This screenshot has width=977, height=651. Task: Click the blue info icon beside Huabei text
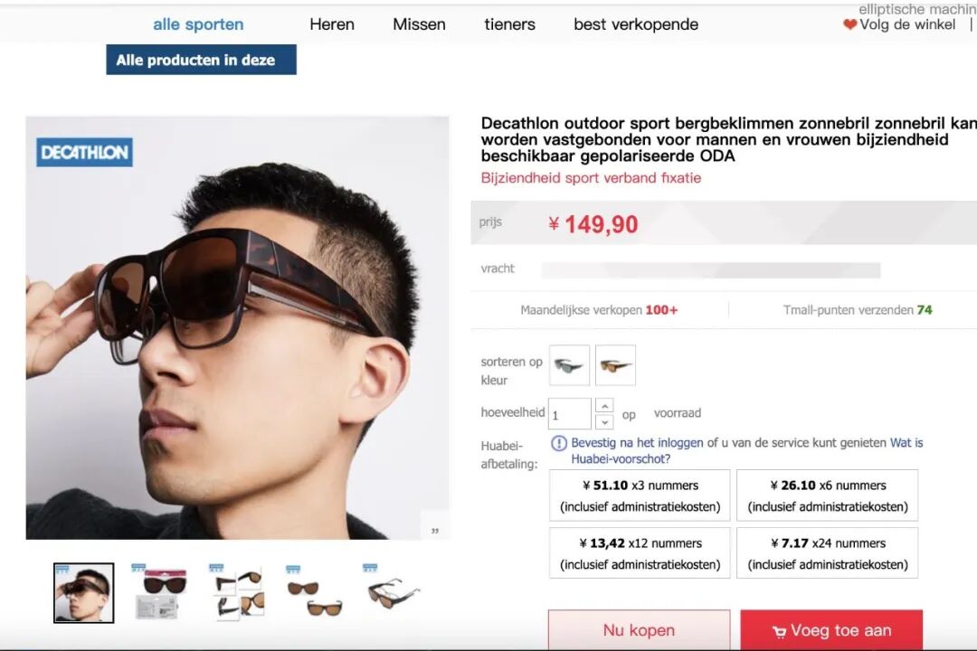pos(559,443)
